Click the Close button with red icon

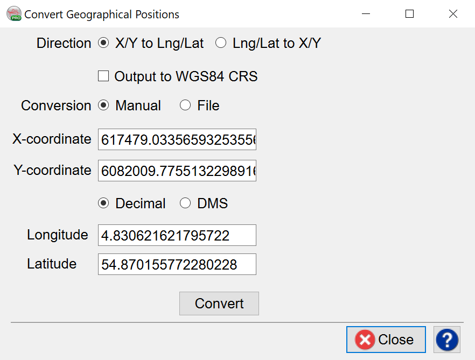tap(386, 340)
